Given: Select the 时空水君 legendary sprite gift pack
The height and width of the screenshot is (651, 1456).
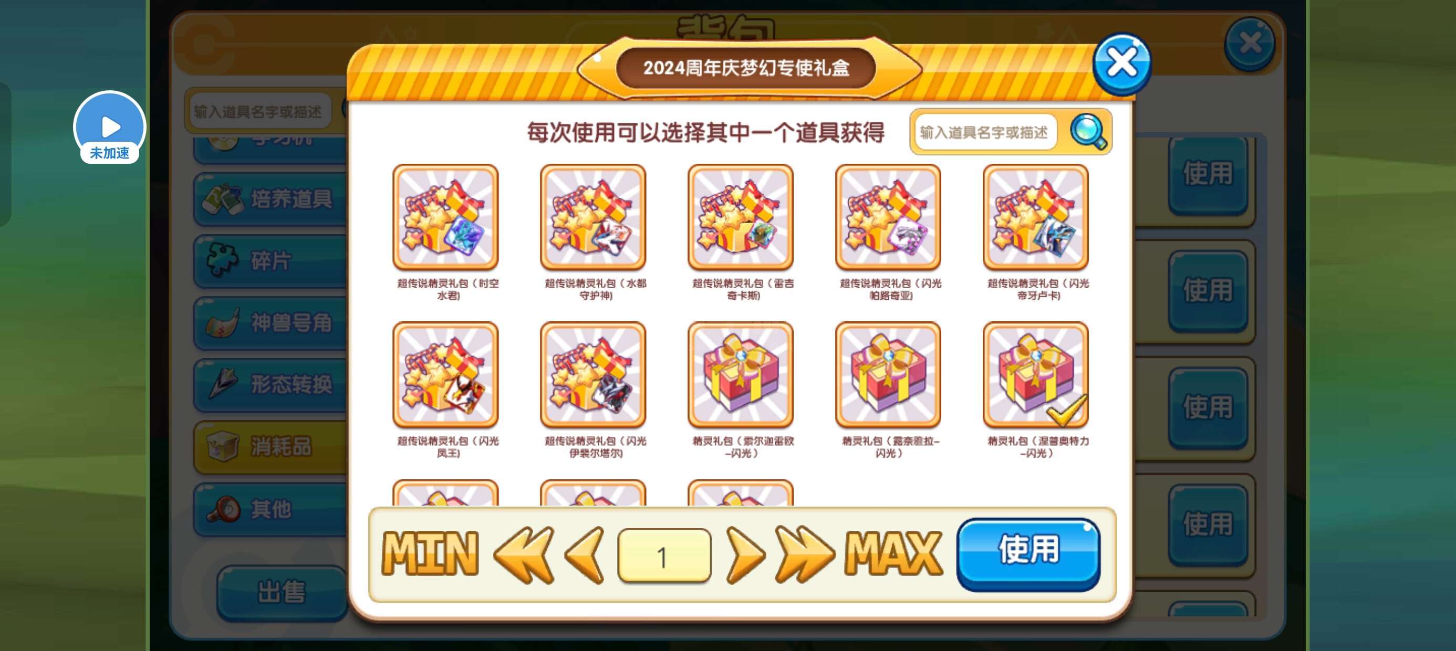Looking at the screenshot, I should point(445,217).
